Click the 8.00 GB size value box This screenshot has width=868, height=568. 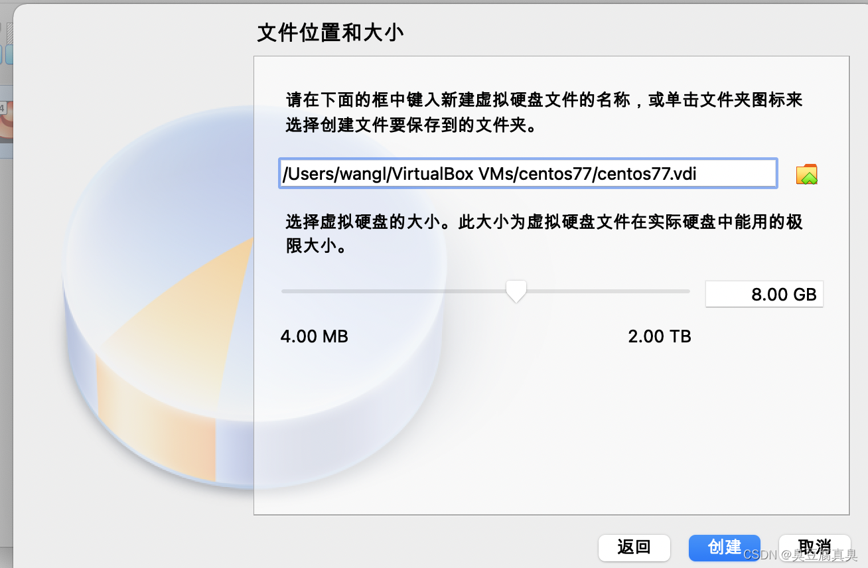(x=764, y=294)
